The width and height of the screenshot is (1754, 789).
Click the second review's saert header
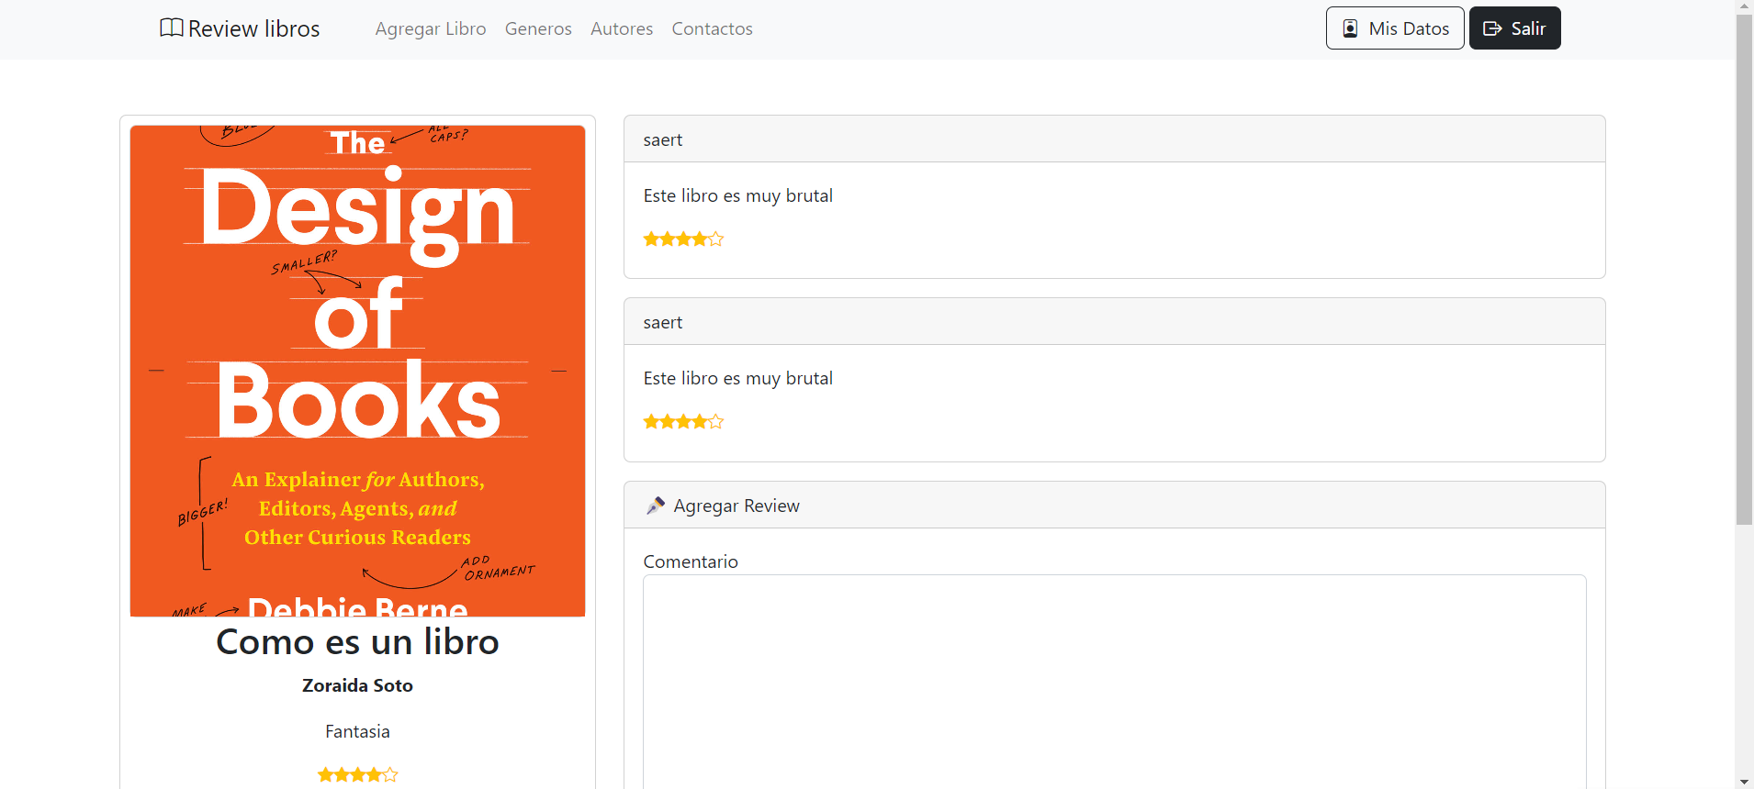click(1115, 322)
